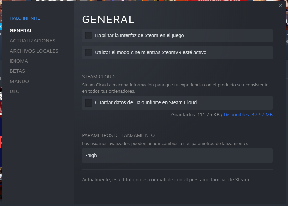Click the Guardados: 111.75 KB text
The width and height of the screenshot is (288, 206).
pyautogui.click(x=195, y=115)
